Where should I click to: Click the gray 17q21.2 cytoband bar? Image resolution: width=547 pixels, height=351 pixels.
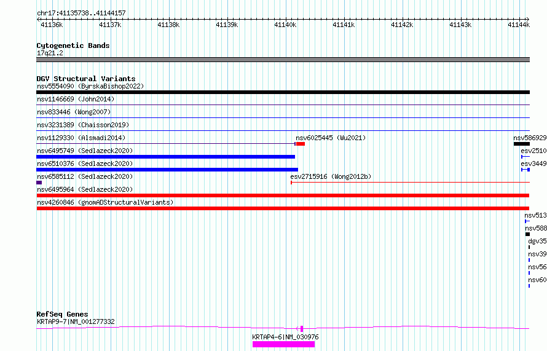point(283,60)
